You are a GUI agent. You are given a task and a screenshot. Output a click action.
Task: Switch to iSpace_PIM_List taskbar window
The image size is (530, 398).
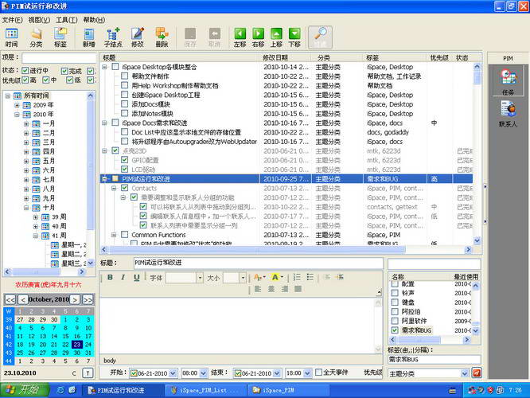pyautogui.click(x=205, y=390)
